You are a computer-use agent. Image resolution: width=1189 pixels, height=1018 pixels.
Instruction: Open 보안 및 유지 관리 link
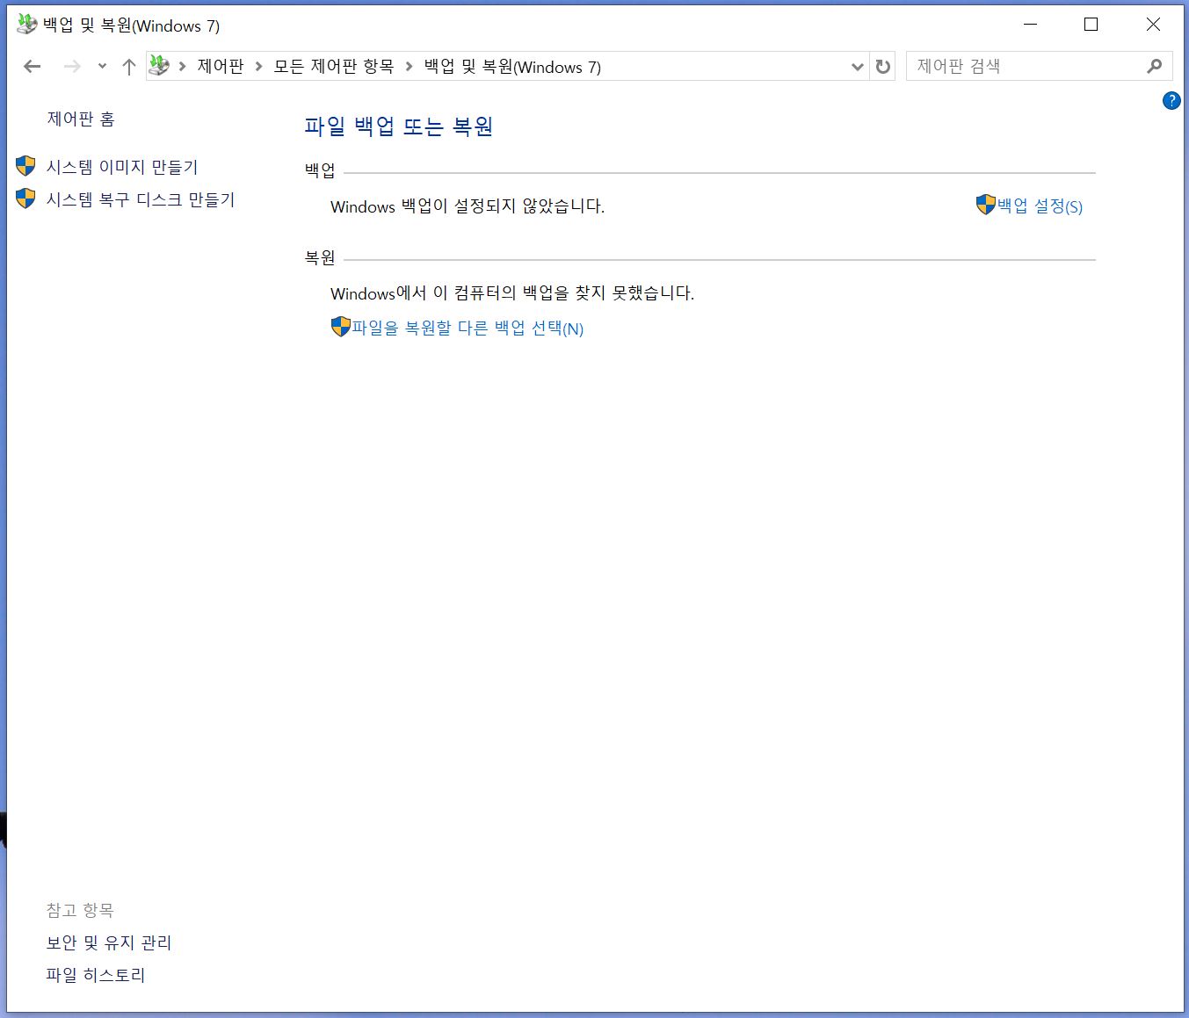tap(109, 942)
